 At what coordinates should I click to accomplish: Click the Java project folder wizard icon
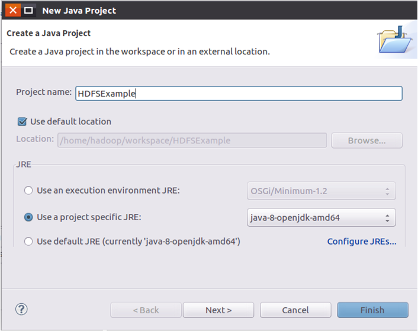[x=394, y=40]
